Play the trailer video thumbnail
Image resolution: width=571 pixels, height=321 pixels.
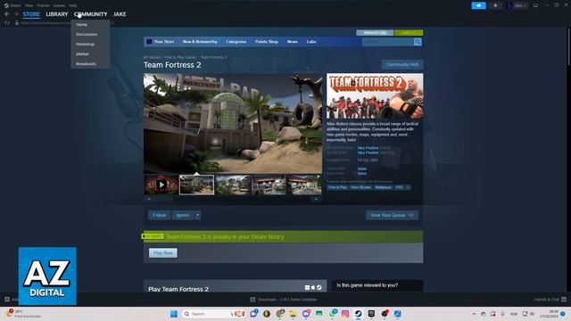pyautogui.click(x=161, y=185)
